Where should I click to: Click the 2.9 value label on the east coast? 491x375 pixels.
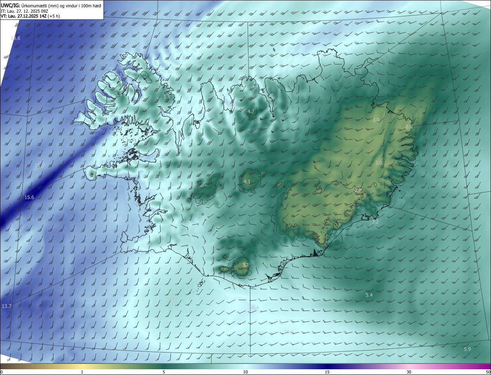point(409,127)
